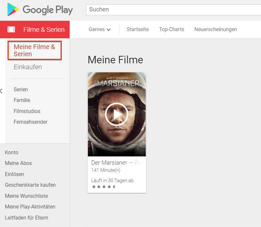Open Geschenkkarte kaufen

(30, 185)
